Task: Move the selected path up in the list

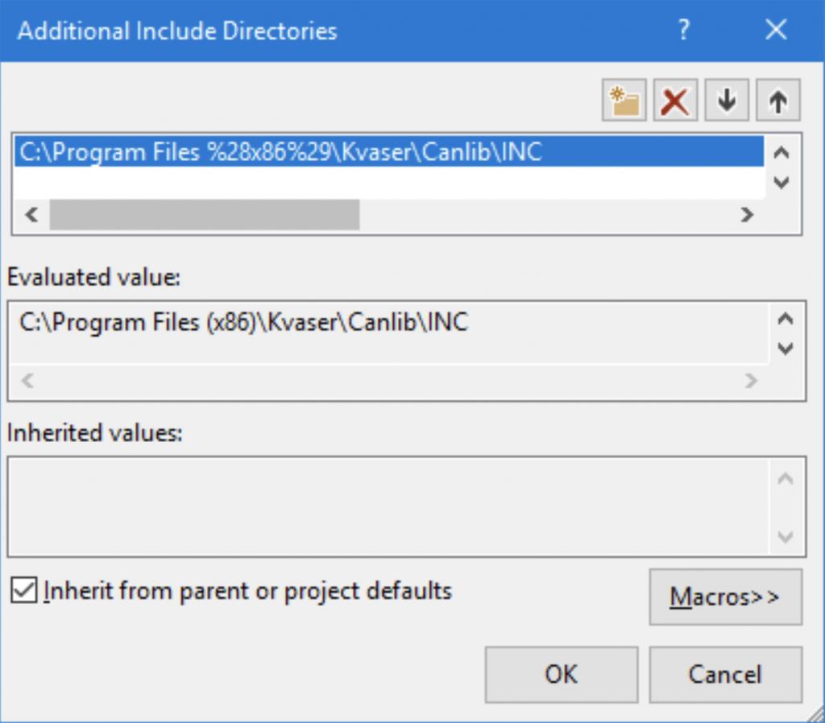Action: pyautogui.click(x=777, y=100)
